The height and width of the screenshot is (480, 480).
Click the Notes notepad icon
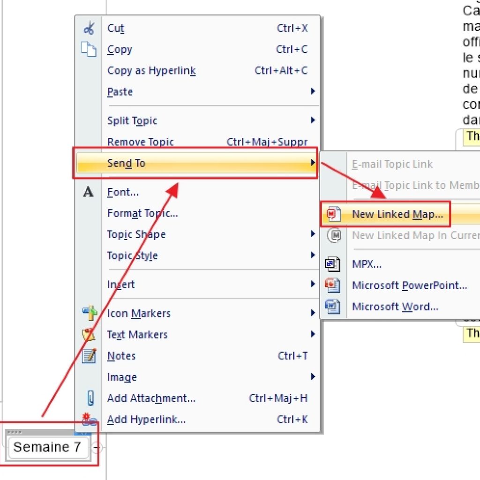pyautogui.click(x=89, y=356)
